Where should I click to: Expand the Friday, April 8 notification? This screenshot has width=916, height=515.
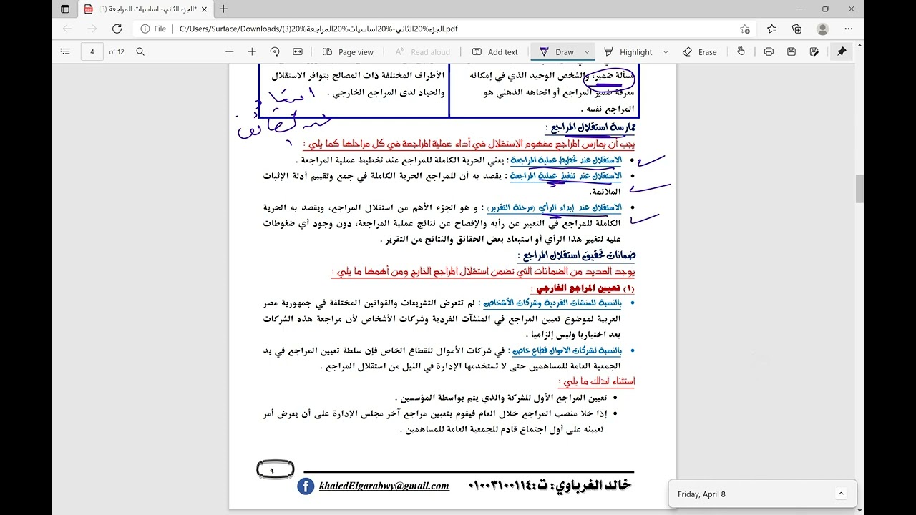click(841, 494)
